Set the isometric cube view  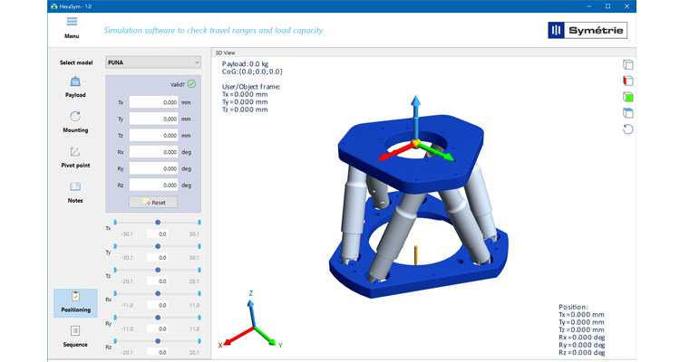(x=628, y=64)
